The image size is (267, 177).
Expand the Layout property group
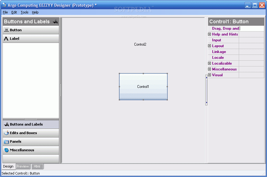point(209,46)
